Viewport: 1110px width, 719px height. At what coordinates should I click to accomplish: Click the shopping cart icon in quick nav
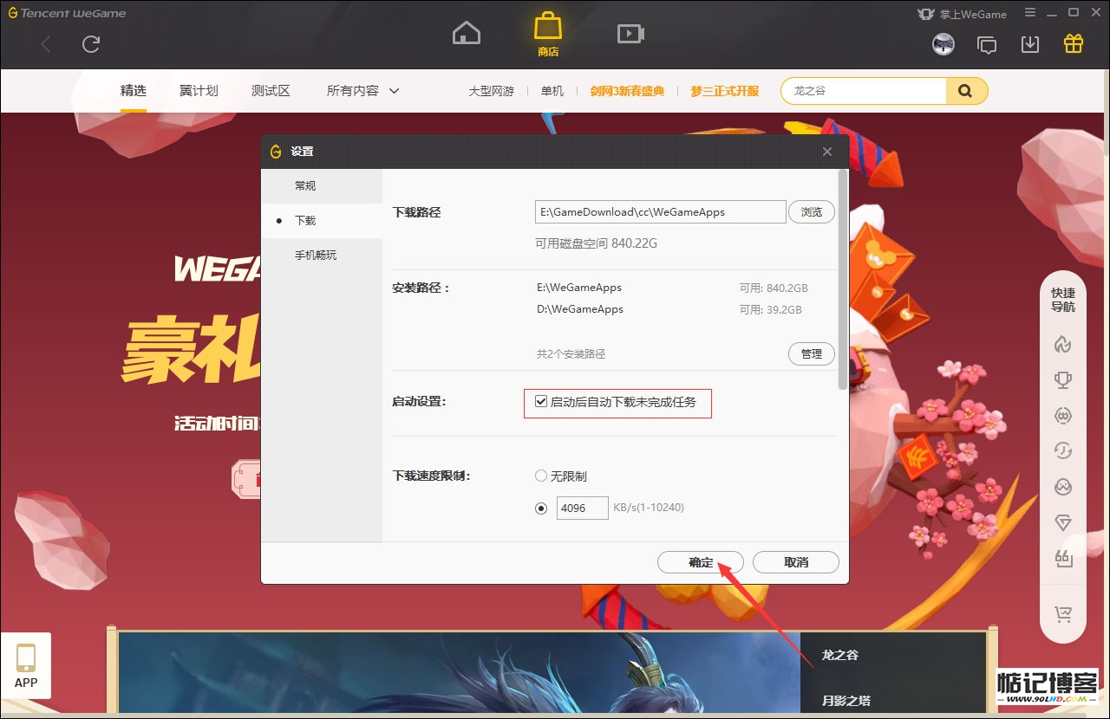pos(1062,613)
